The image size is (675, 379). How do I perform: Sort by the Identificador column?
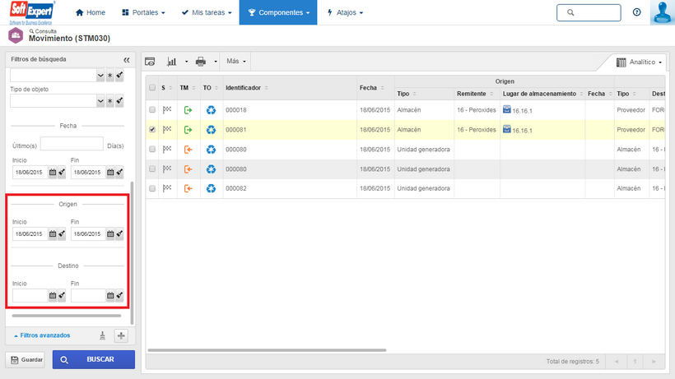tap(247, 88)
